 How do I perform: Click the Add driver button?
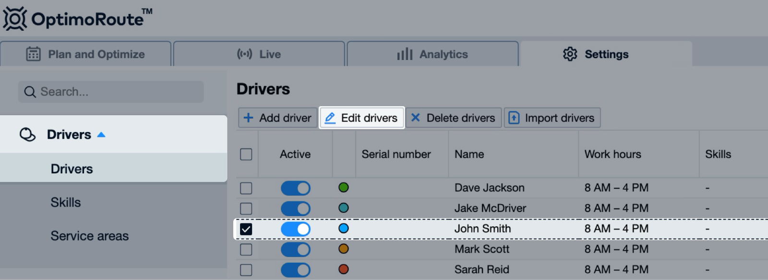click(277, 118)
